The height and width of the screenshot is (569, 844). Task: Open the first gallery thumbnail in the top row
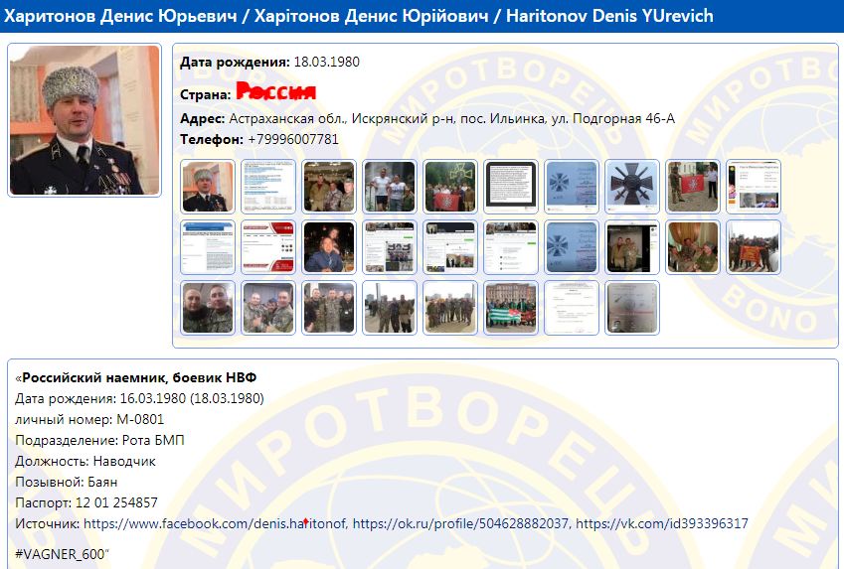pyautogui.click(x=209, y=187)
